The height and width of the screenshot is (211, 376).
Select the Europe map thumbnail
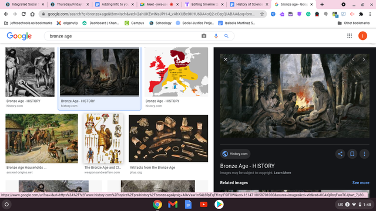[x=176, y=72]
